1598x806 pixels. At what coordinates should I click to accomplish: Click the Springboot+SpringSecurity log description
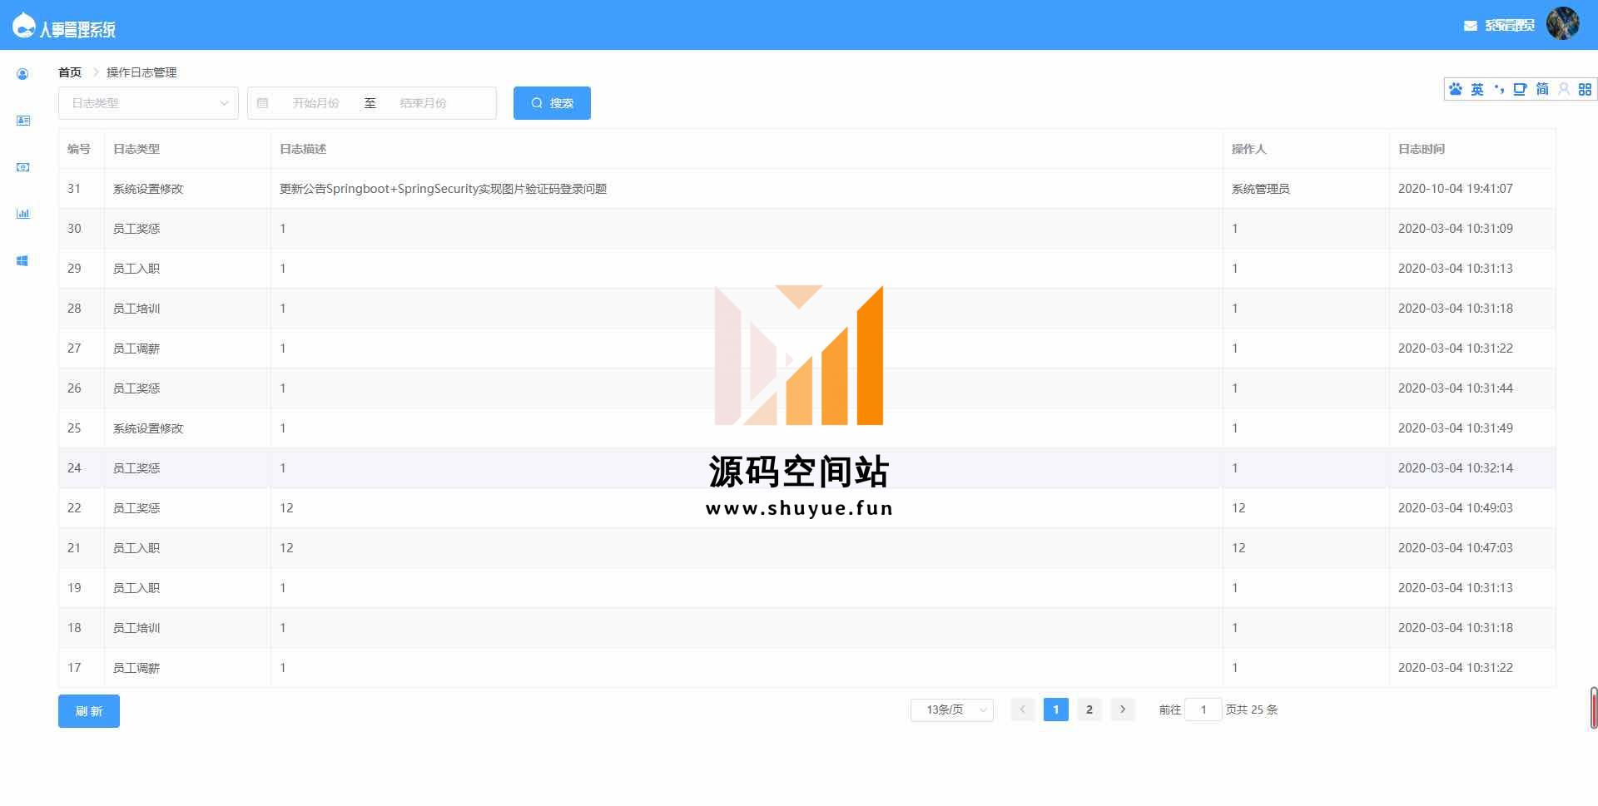tap(443, 189)
